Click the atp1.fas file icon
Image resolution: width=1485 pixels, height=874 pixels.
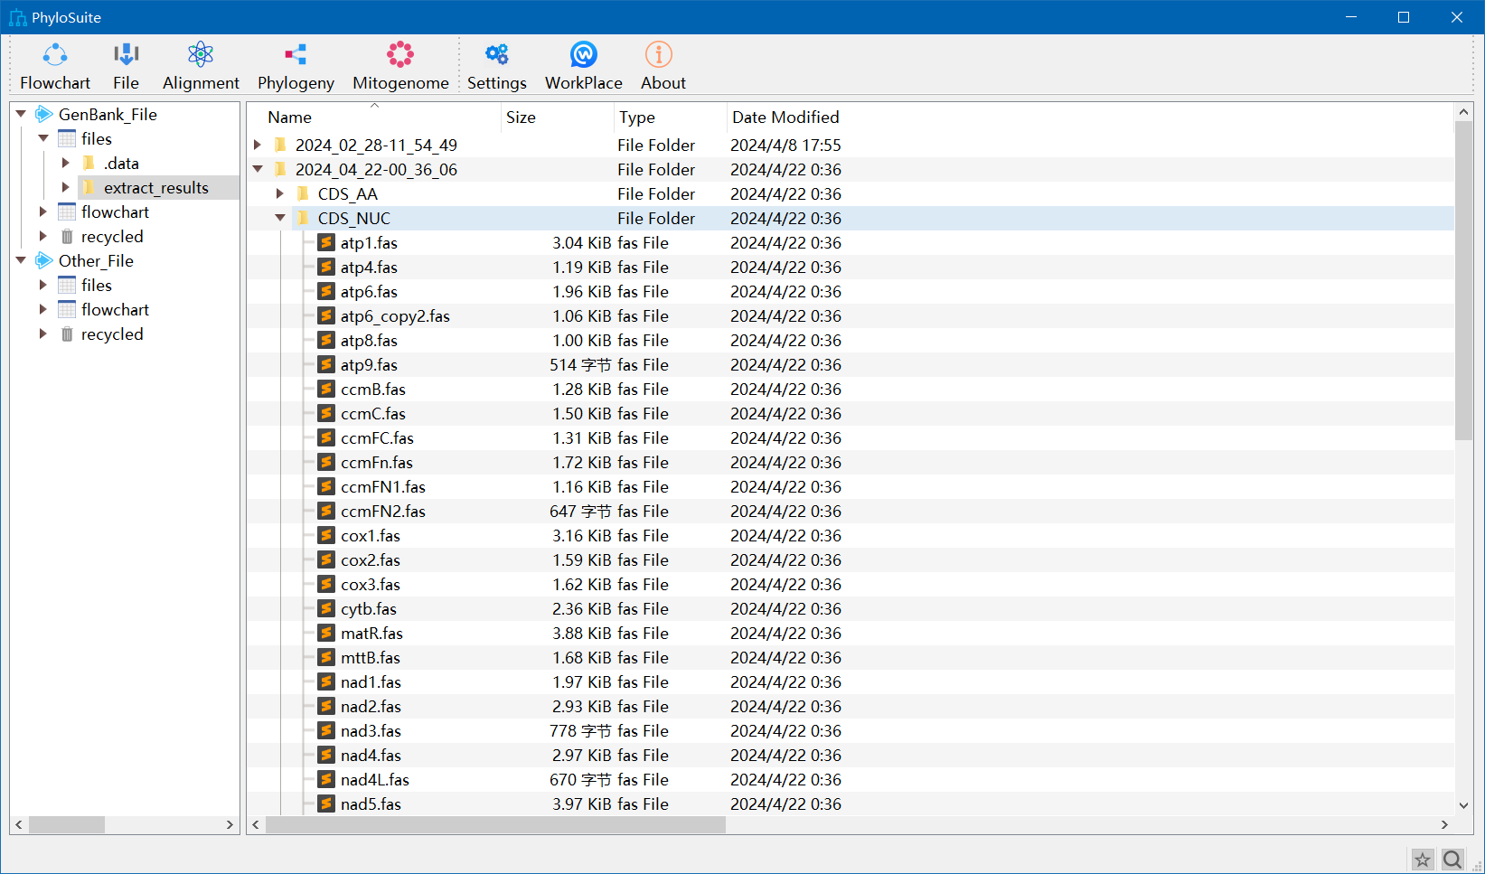pos(326,242)
